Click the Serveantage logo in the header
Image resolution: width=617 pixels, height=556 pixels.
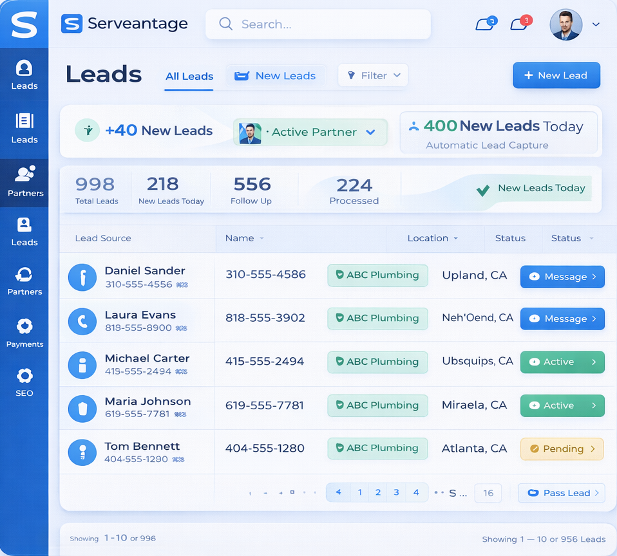point(124,24)
